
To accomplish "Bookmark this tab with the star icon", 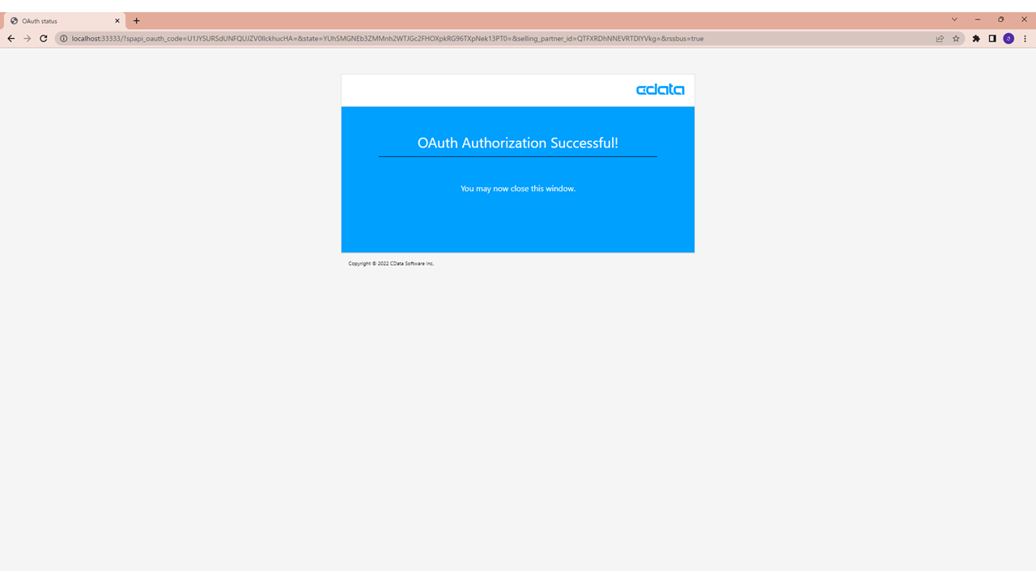I will coord(956,38).
